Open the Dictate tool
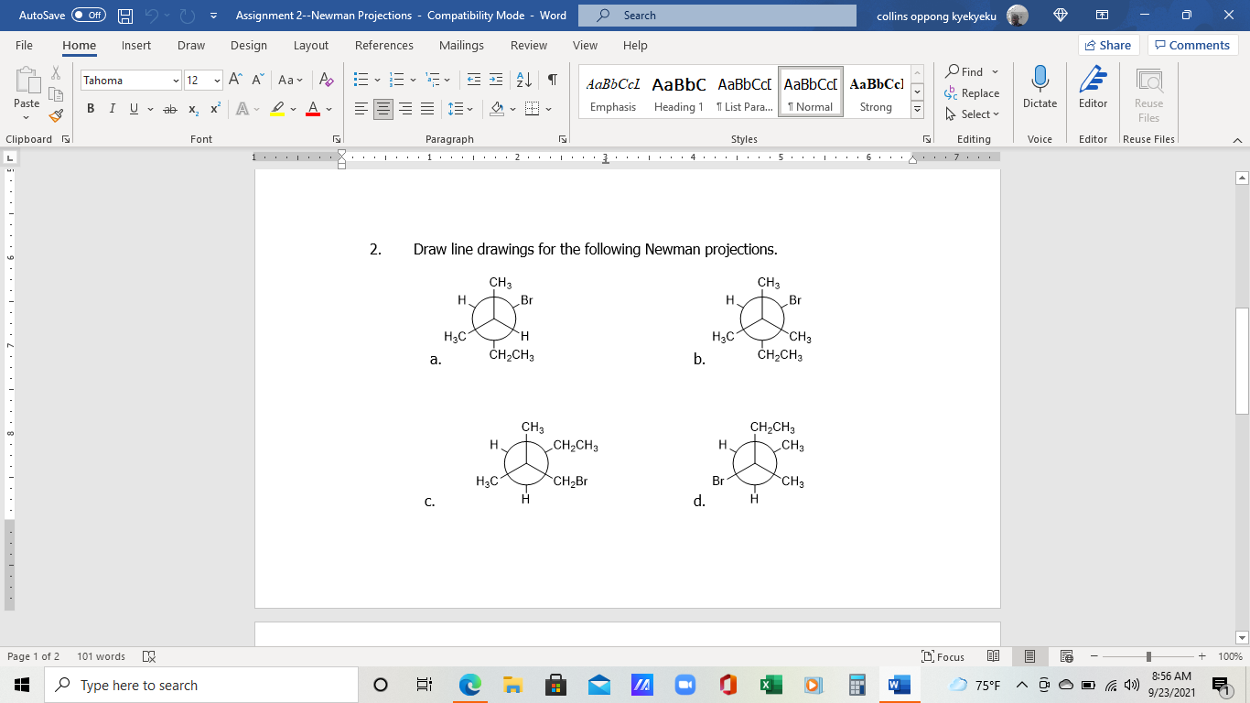This screenshot has width=1250, height=703. click(x=1040, y=90)
